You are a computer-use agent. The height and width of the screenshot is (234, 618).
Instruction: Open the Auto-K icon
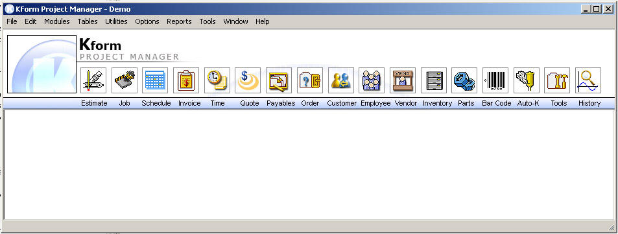click(527, 80)
